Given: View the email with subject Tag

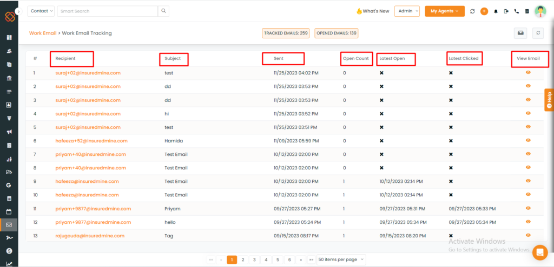Looking at the screenshot, I should pos(528,235).
